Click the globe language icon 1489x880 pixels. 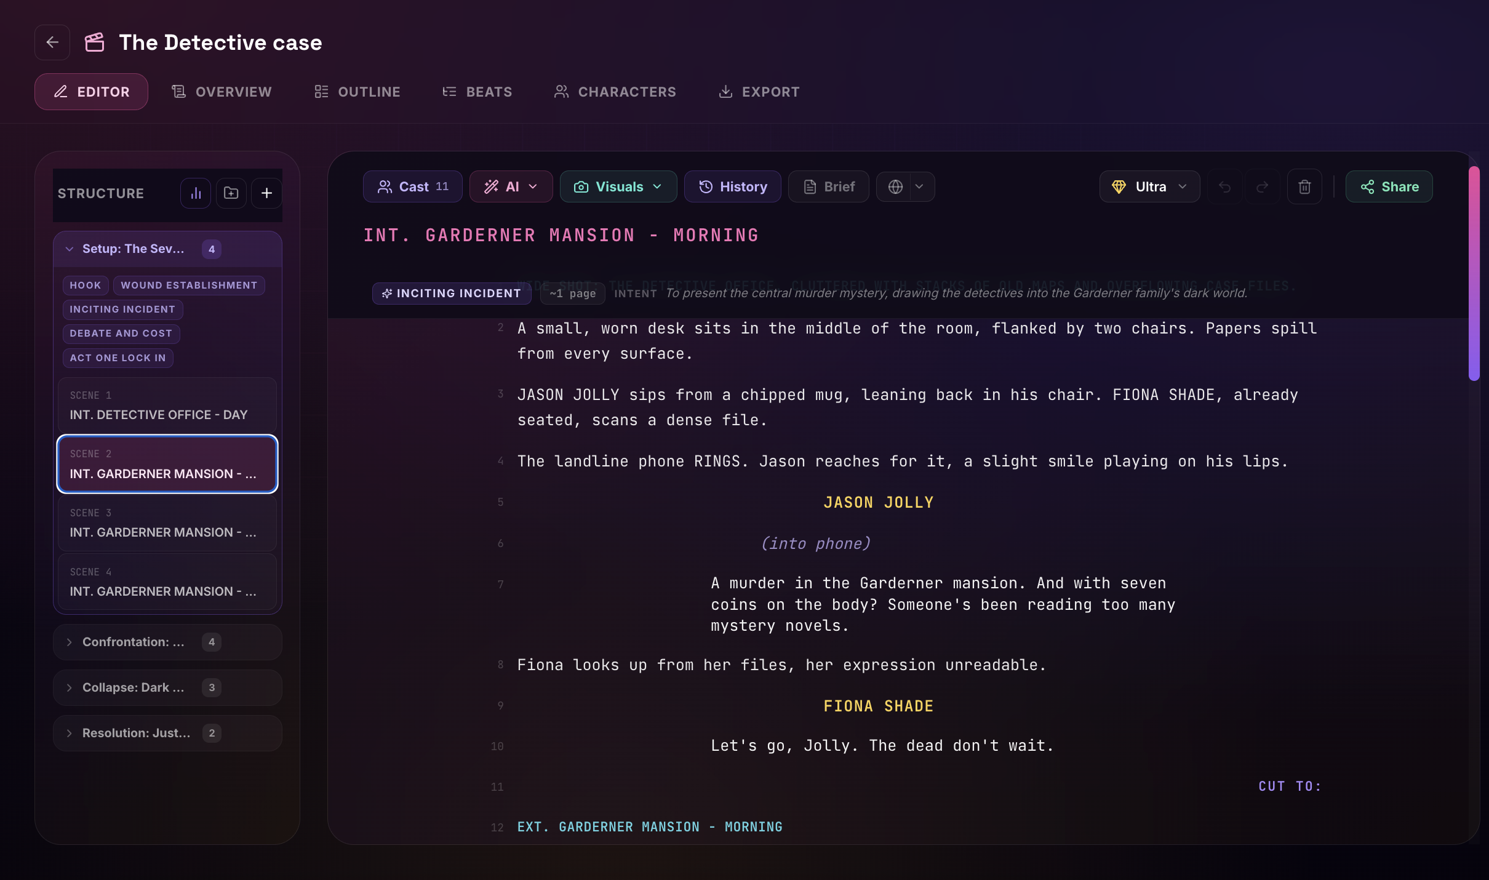click(x=895, y=186)
